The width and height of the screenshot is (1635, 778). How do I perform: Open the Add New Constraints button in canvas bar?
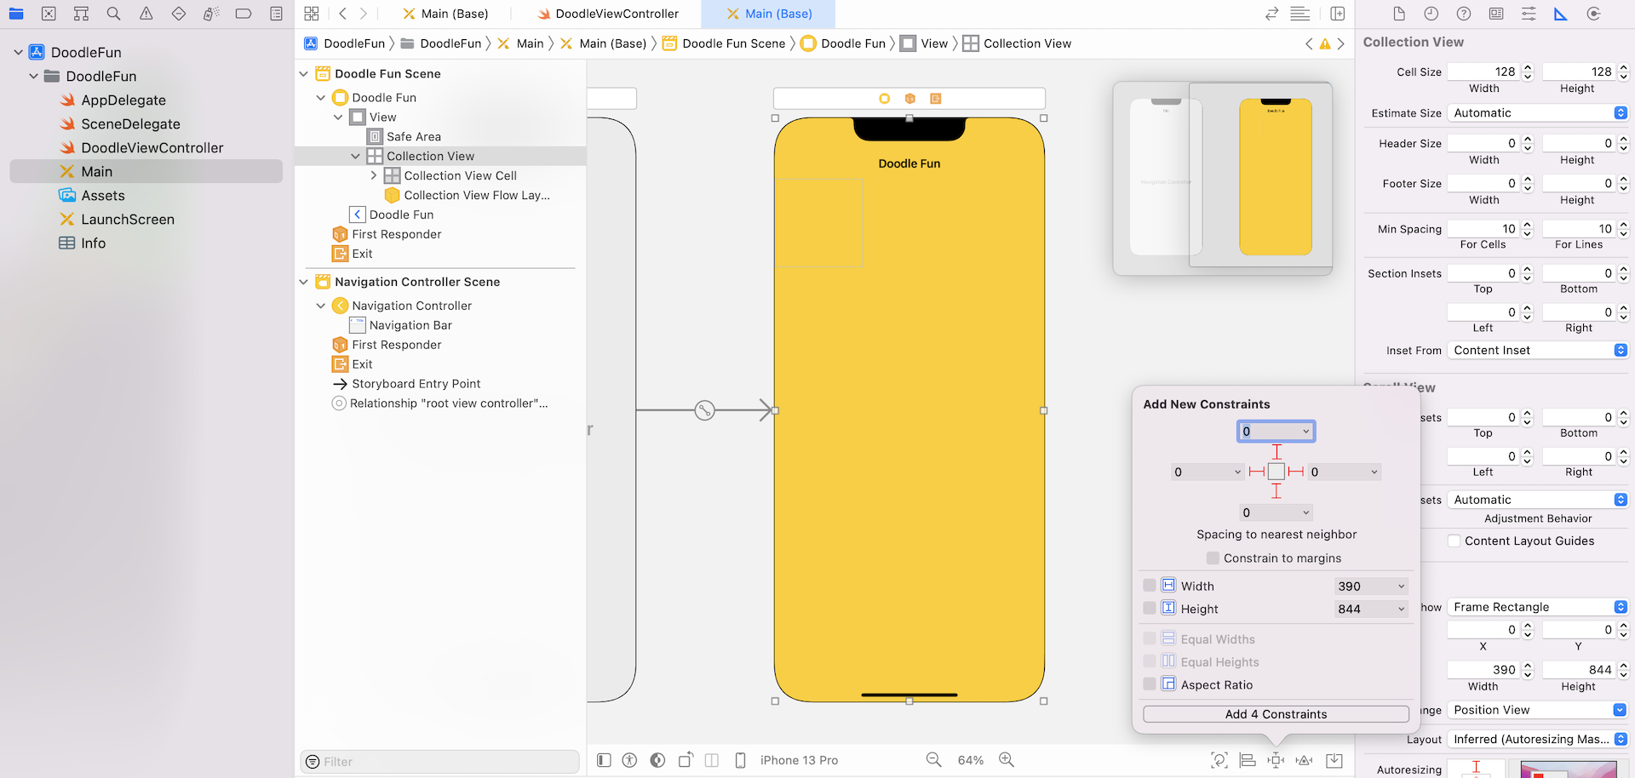pyautogui.click(x=1276, y=760)
